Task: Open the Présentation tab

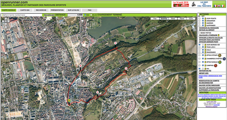Action: pyautogui.click(x=57, y=10)
